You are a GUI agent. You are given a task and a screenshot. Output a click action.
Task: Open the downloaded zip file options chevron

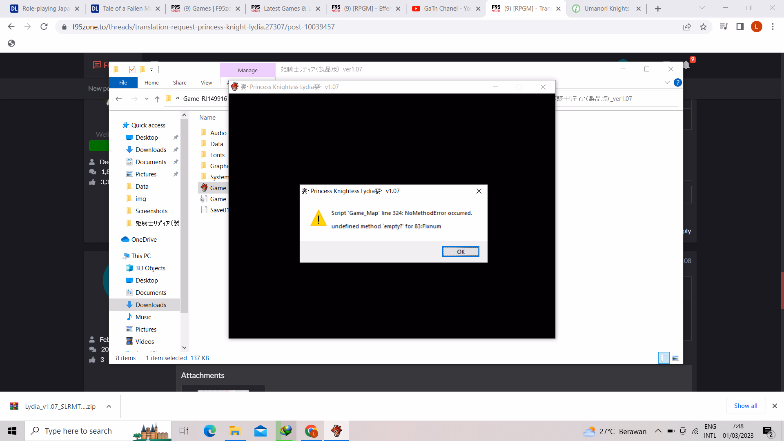(109, 406)
